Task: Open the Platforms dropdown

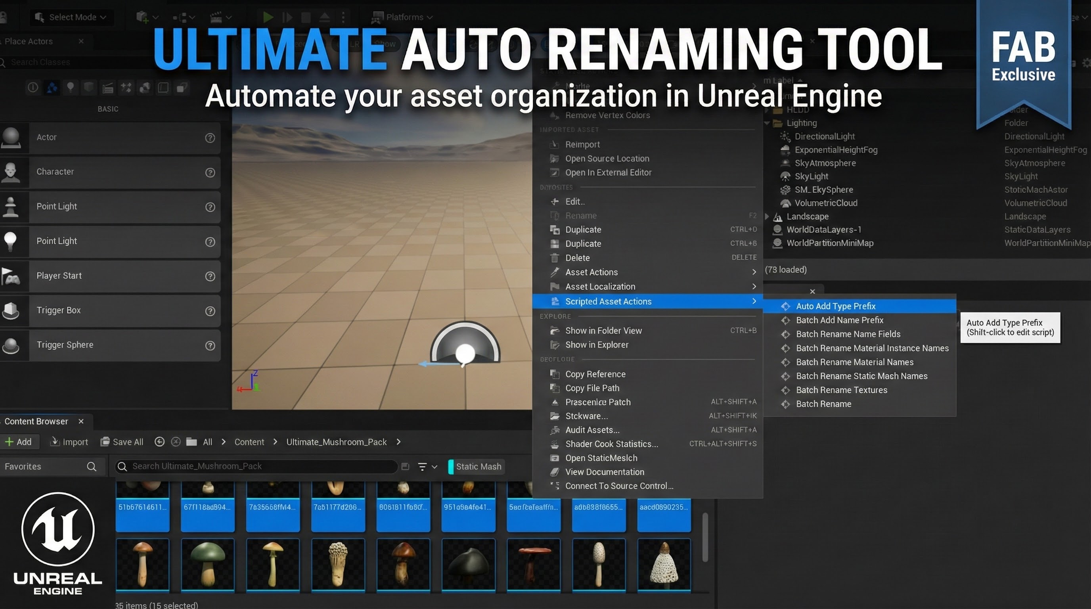Action: click(402, 17)
